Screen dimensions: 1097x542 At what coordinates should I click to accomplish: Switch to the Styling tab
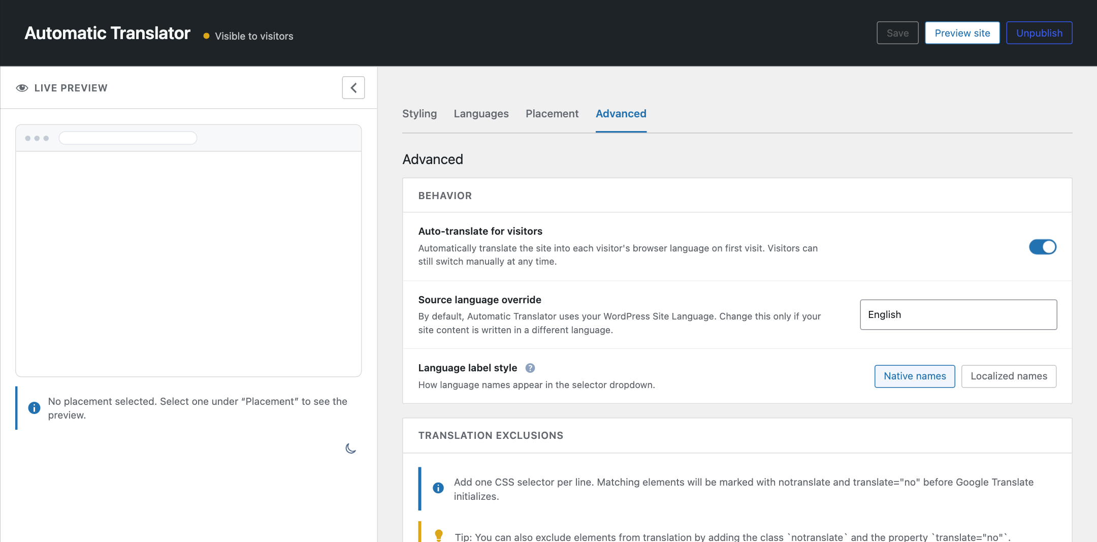[x=420, y=114]
